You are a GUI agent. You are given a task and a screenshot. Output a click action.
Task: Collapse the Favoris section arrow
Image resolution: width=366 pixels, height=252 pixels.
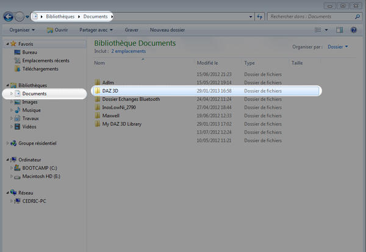7,44
